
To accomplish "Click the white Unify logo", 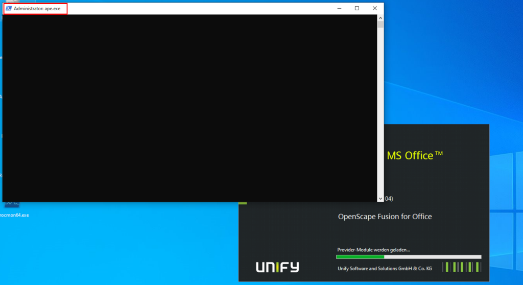I will (277, 267).
